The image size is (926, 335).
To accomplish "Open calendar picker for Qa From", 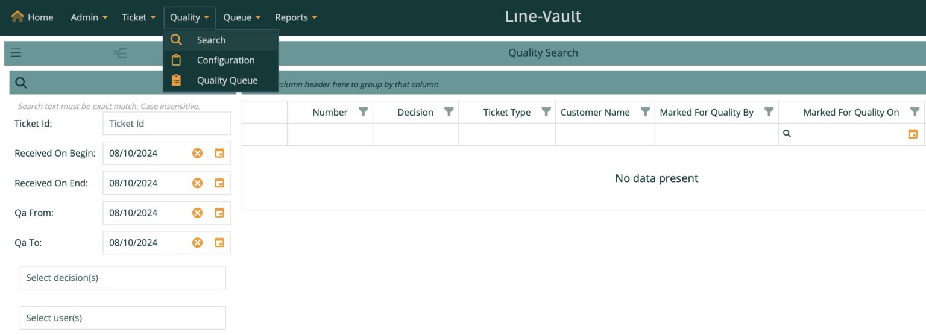I will (x=219, y=213).
